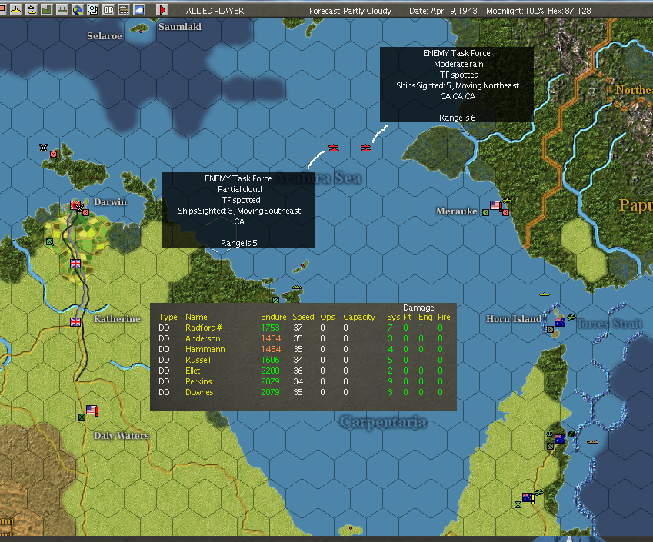This screenshot has width=653, height=542.
Task: Click the Selaroe map label
Action: [105, 36]
